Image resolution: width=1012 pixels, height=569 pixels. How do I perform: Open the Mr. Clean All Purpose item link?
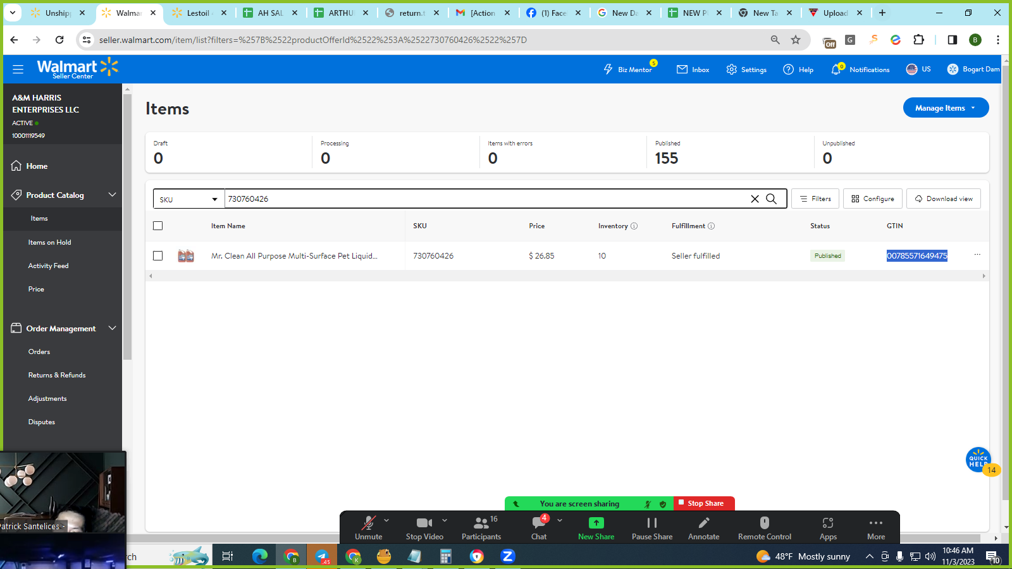tap(294, 256)
